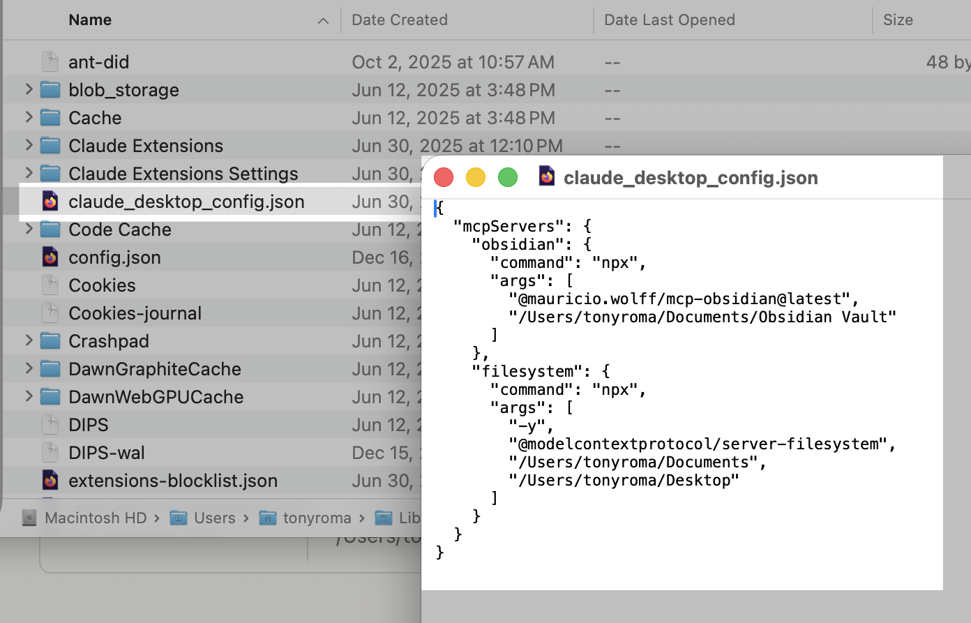Click the /Users/tonyroma/Desktop path line
The width and height of the screenshot is (971, 623).
(624, 480)
